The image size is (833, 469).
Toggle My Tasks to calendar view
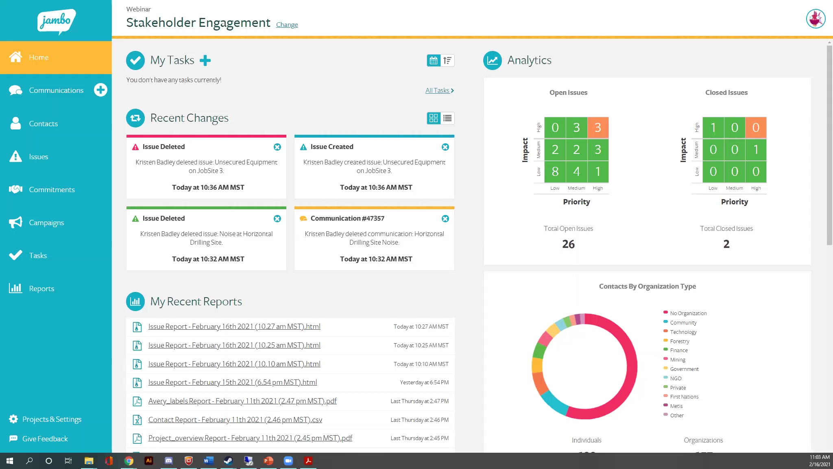click(434, 60)
